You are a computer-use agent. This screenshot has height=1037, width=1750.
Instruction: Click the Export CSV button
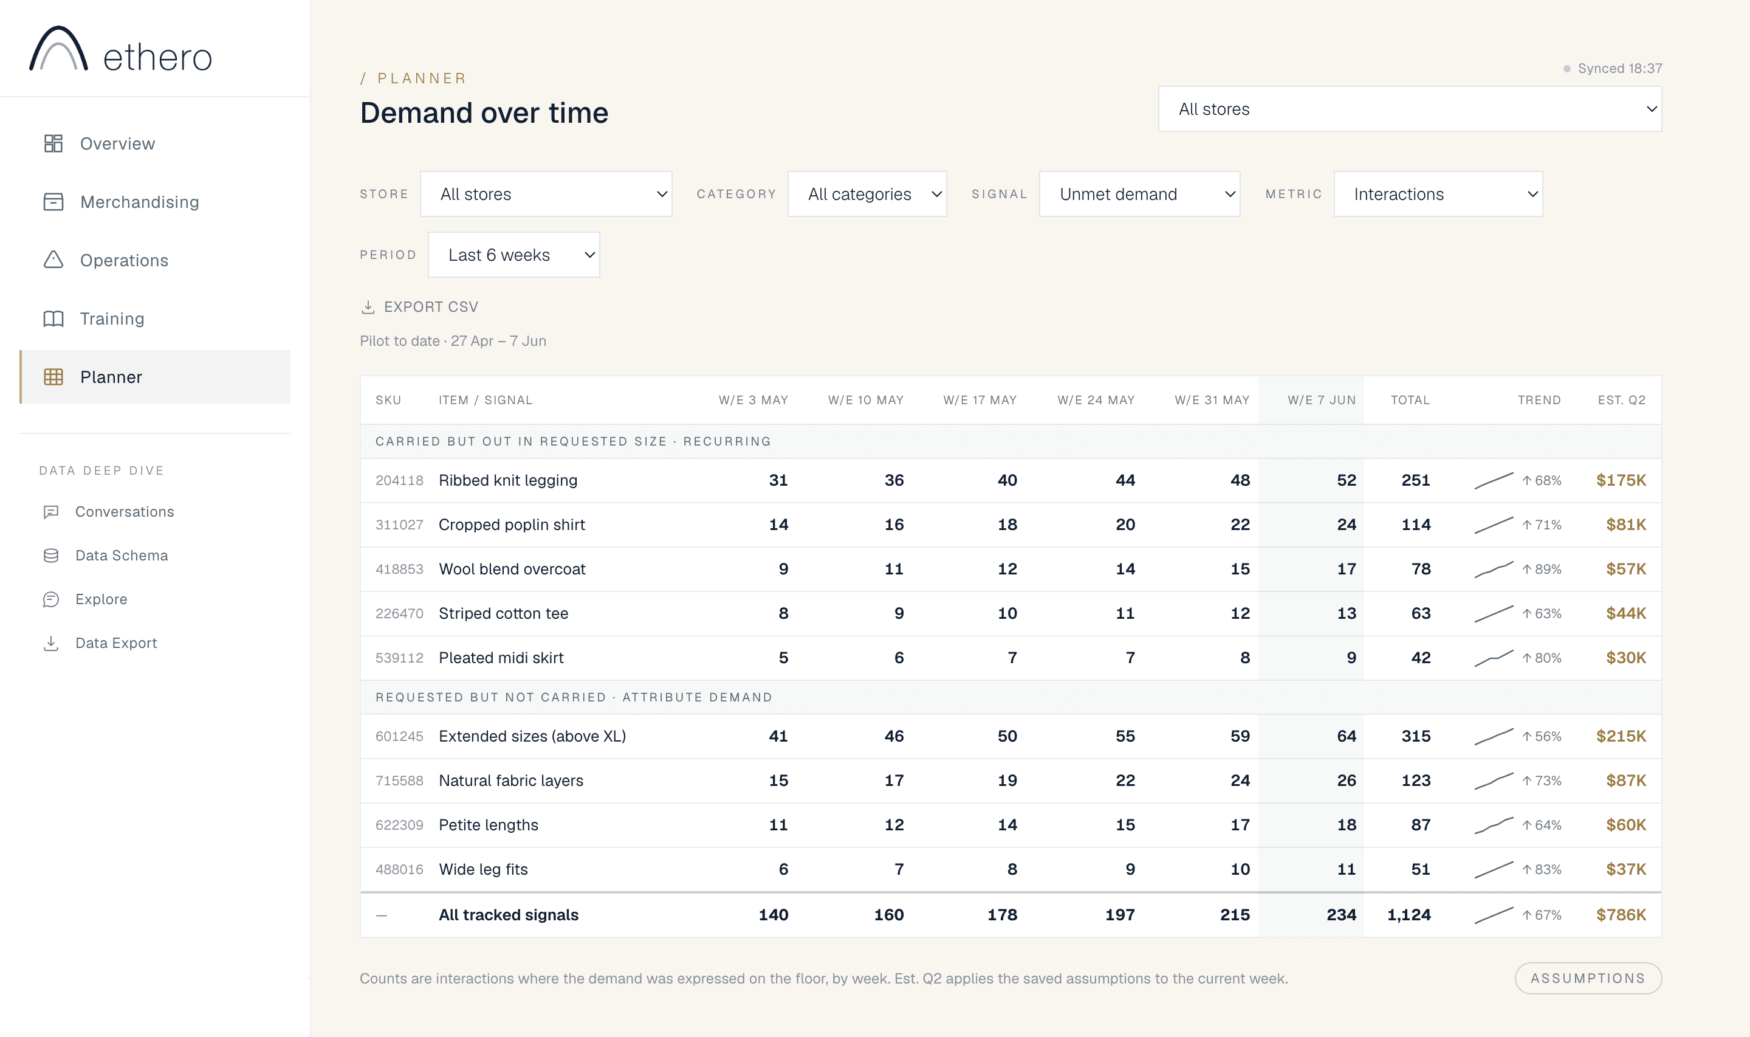(420, 307)
